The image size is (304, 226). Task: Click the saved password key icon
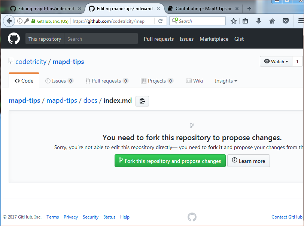coord(27,21)
